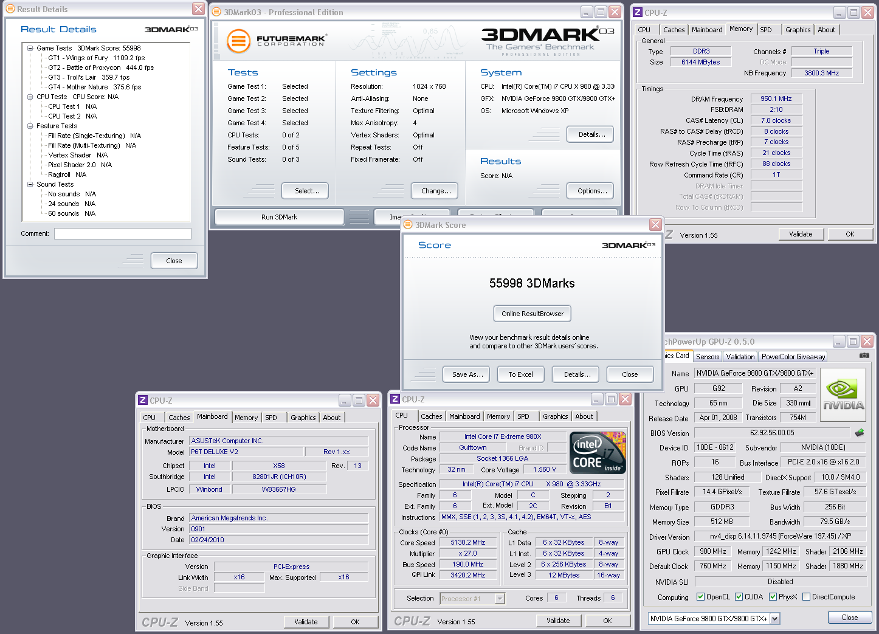Open the Processor #1 selection dropdown
The width and height of the screenshot is (879, 634).
[500, 599]
